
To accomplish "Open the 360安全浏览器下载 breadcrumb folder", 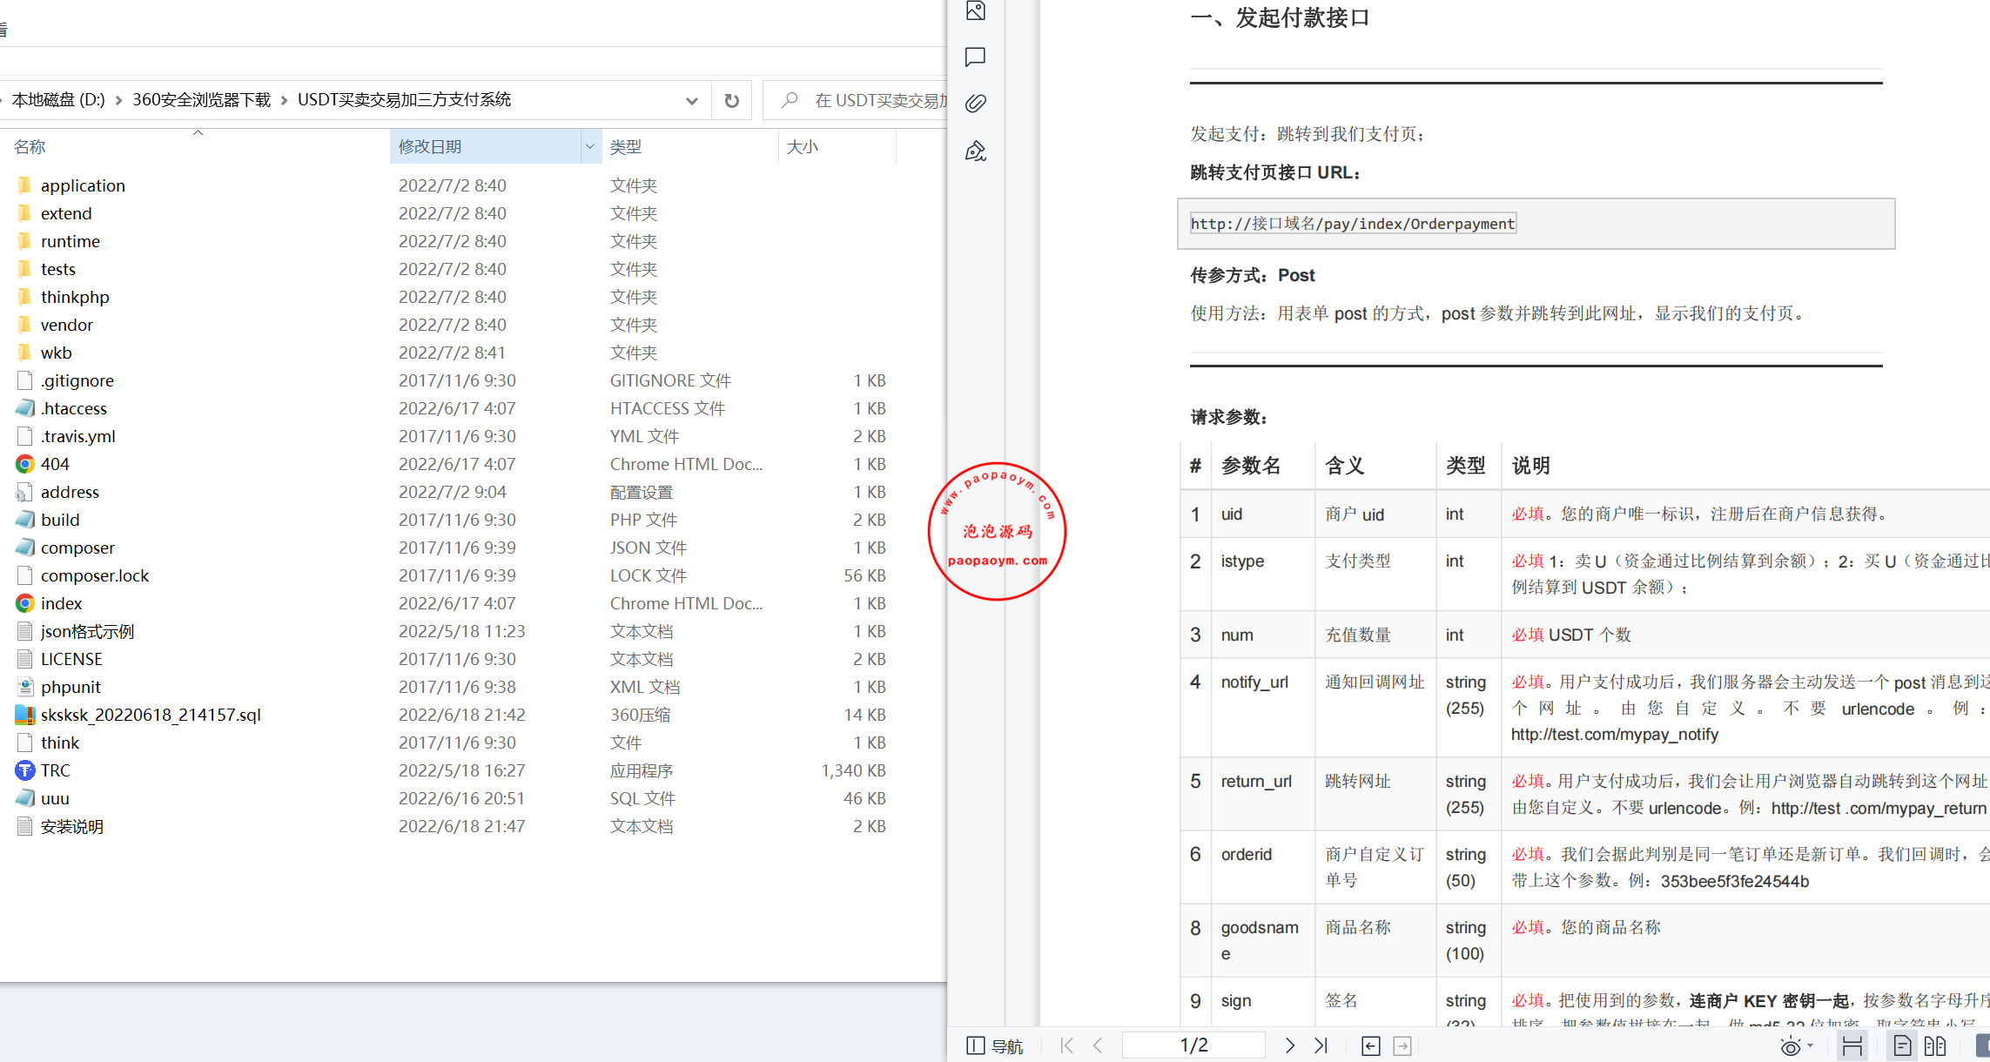I will click(200, 99).
